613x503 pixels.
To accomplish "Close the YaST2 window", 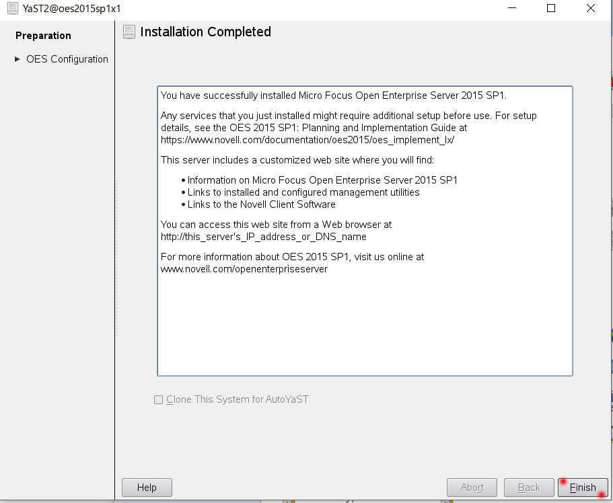I will point(591,8).
